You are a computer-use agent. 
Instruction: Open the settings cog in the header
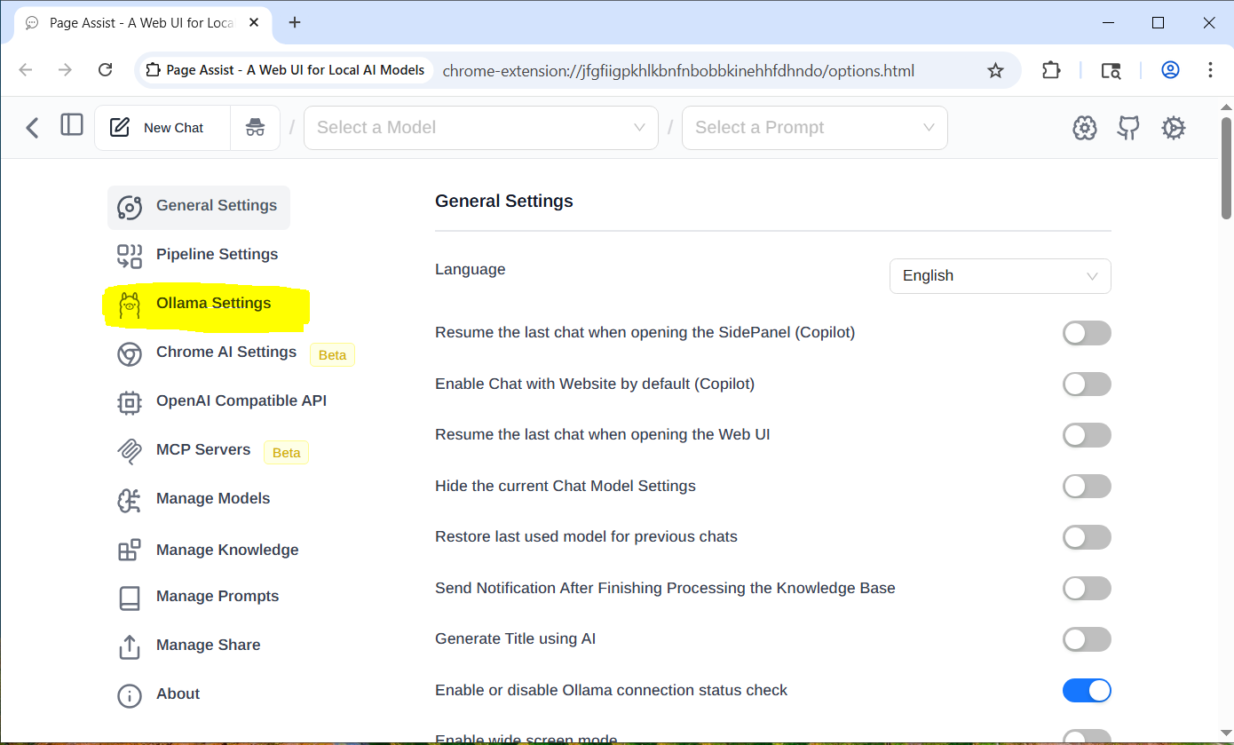pos(1173,127)
